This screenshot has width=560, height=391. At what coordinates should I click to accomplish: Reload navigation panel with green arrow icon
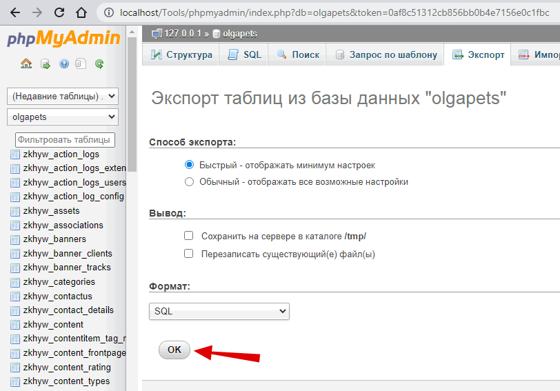pyautogui.click(x=99, y=64)
